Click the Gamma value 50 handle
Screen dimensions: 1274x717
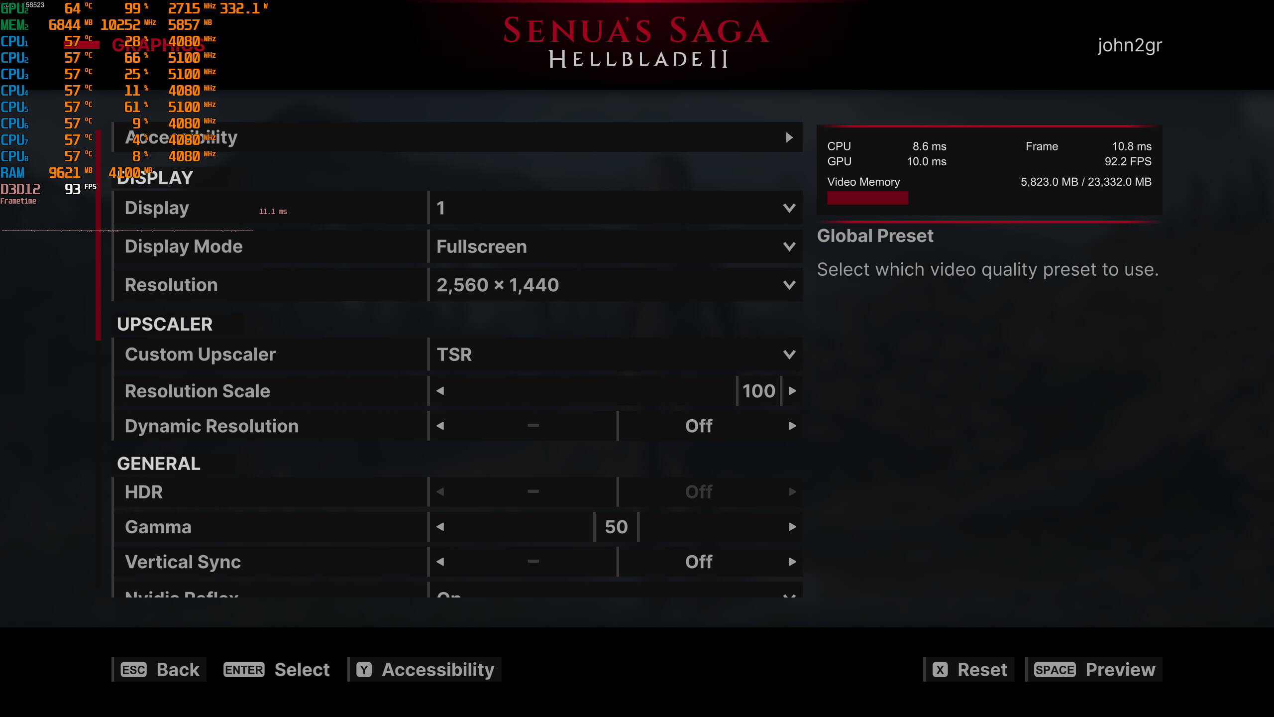coord(616,527)
